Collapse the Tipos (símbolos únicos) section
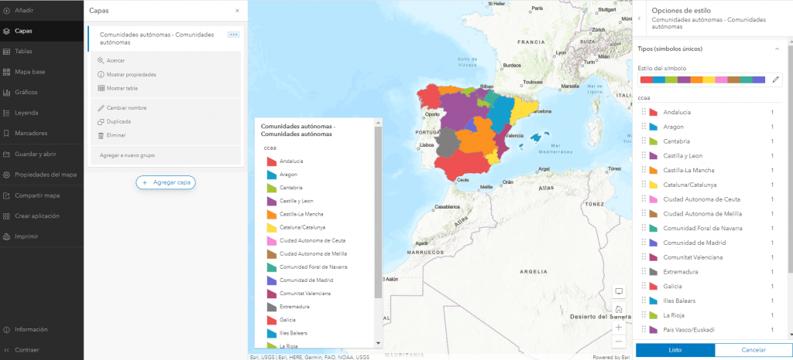Viewport: 793px width, 360px height. 777,49
